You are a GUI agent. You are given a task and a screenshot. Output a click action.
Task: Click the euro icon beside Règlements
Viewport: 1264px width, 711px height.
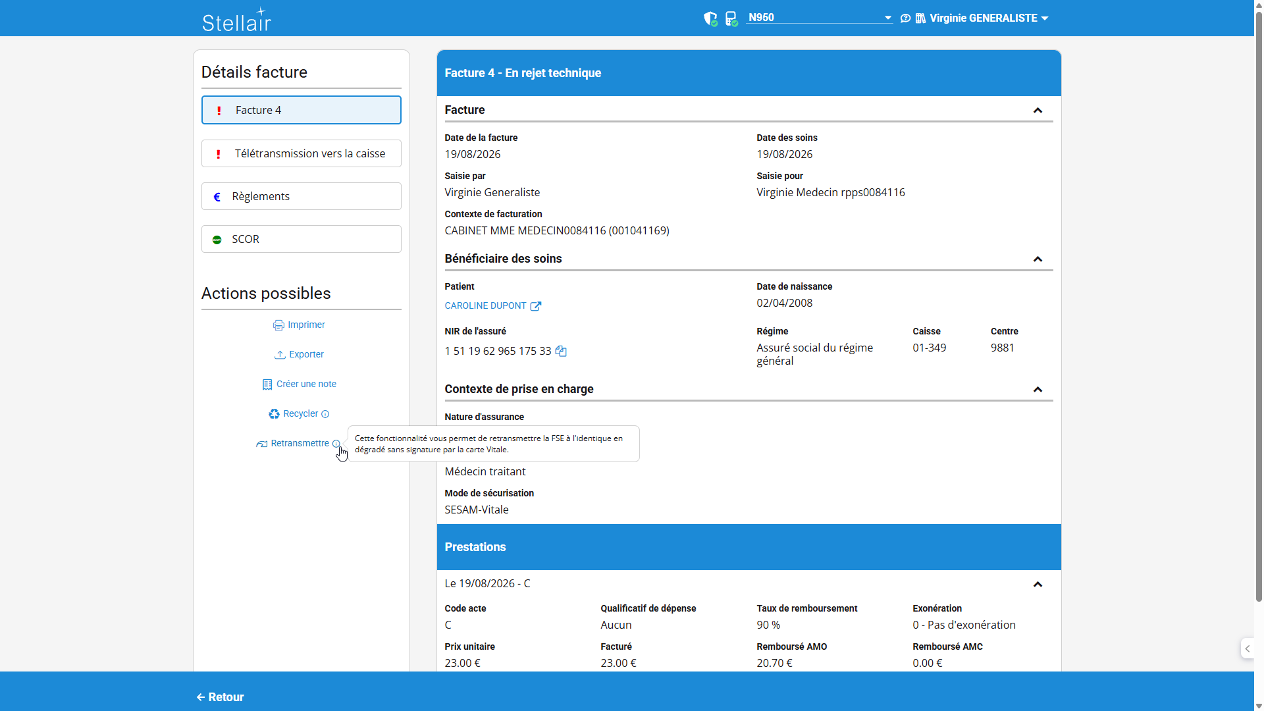point(217,197)
